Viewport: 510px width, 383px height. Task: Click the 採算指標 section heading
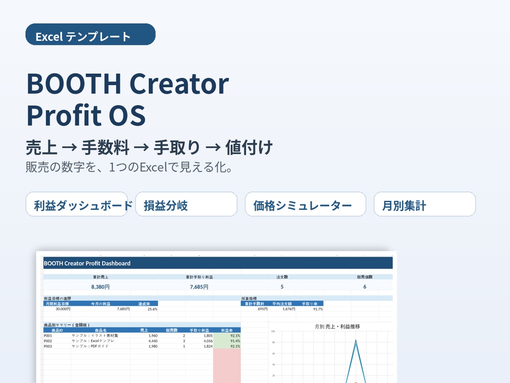(249, 298)
